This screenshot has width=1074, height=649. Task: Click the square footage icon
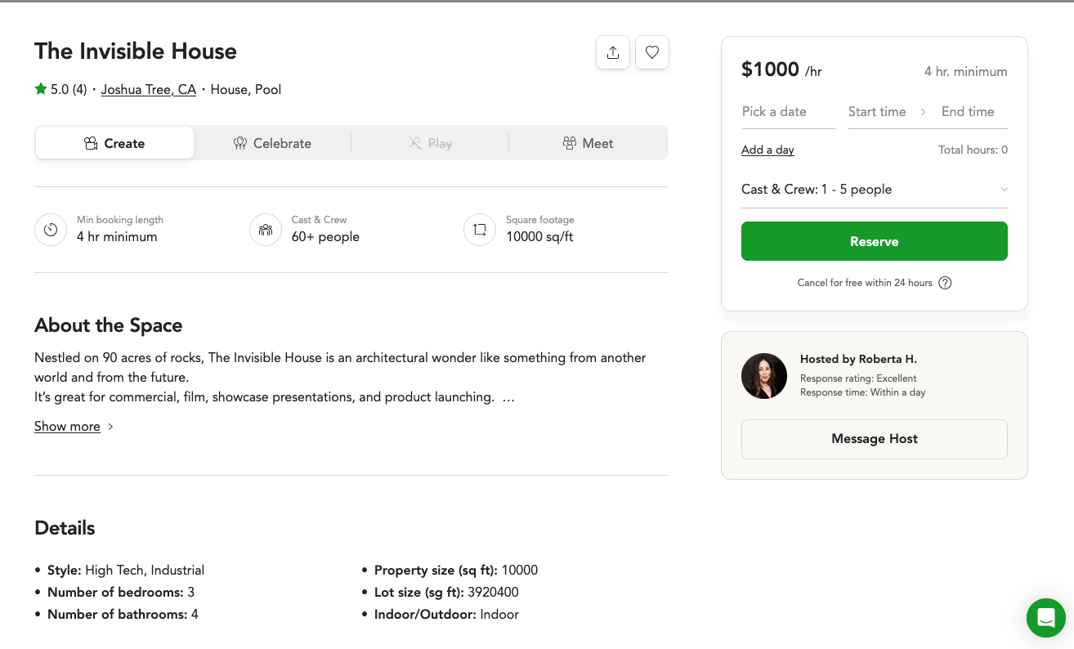[480, 230]
